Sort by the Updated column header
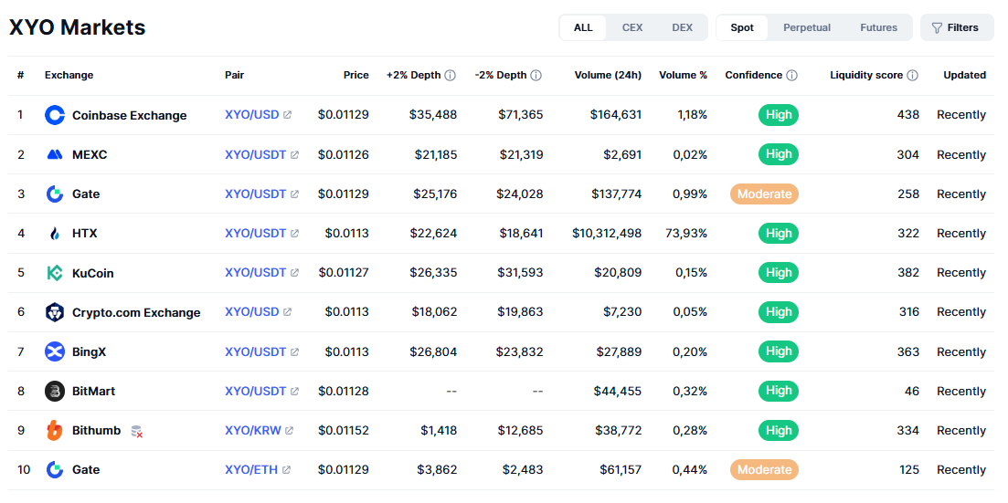This screenshot has height=503, width=1008. point(964,75)
